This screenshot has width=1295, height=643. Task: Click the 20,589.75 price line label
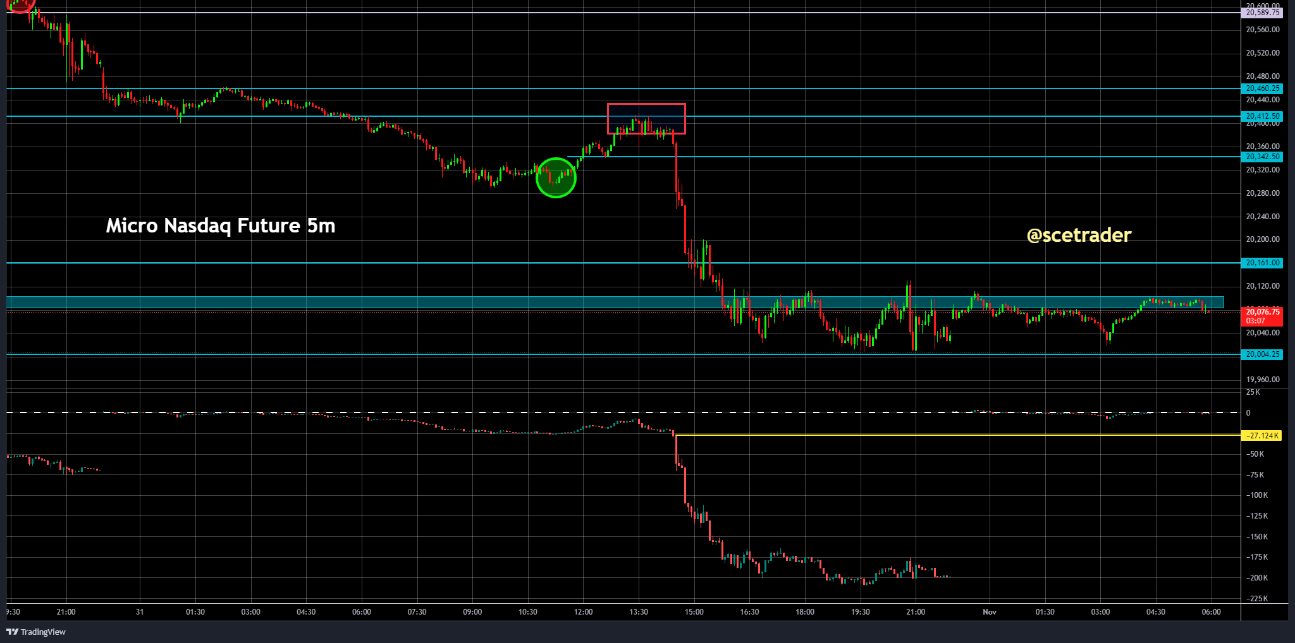point(1262,13)
